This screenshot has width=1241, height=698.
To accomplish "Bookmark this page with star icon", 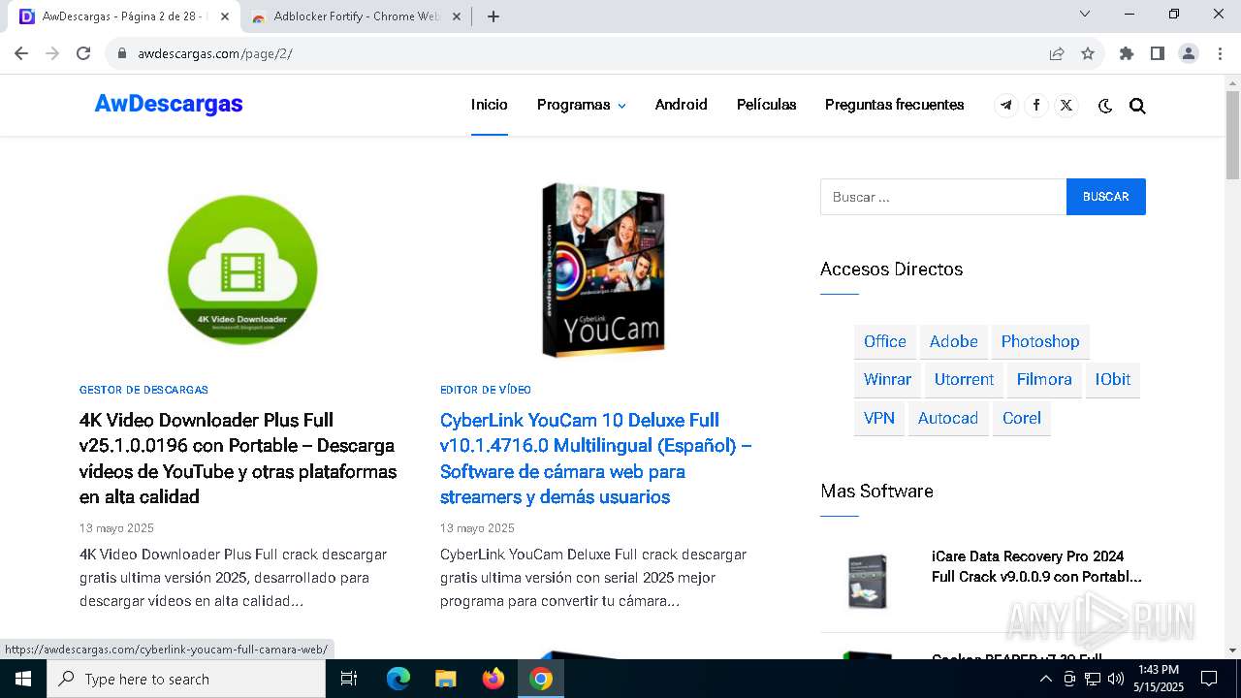I will (x=1088, y=53).
